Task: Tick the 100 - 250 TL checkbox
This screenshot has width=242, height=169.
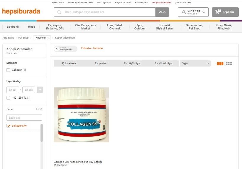Action: 8,98
